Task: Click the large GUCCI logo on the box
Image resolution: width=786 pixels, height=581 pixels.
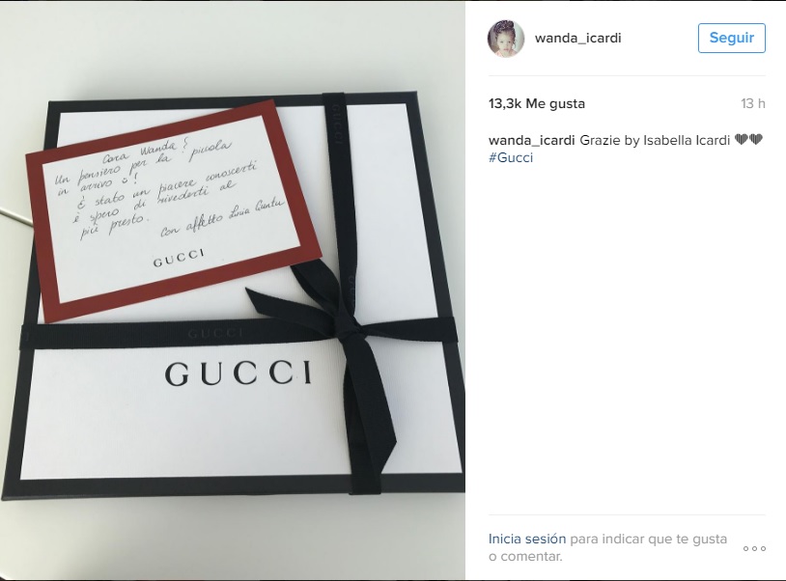Action: [x=239, y=373]
